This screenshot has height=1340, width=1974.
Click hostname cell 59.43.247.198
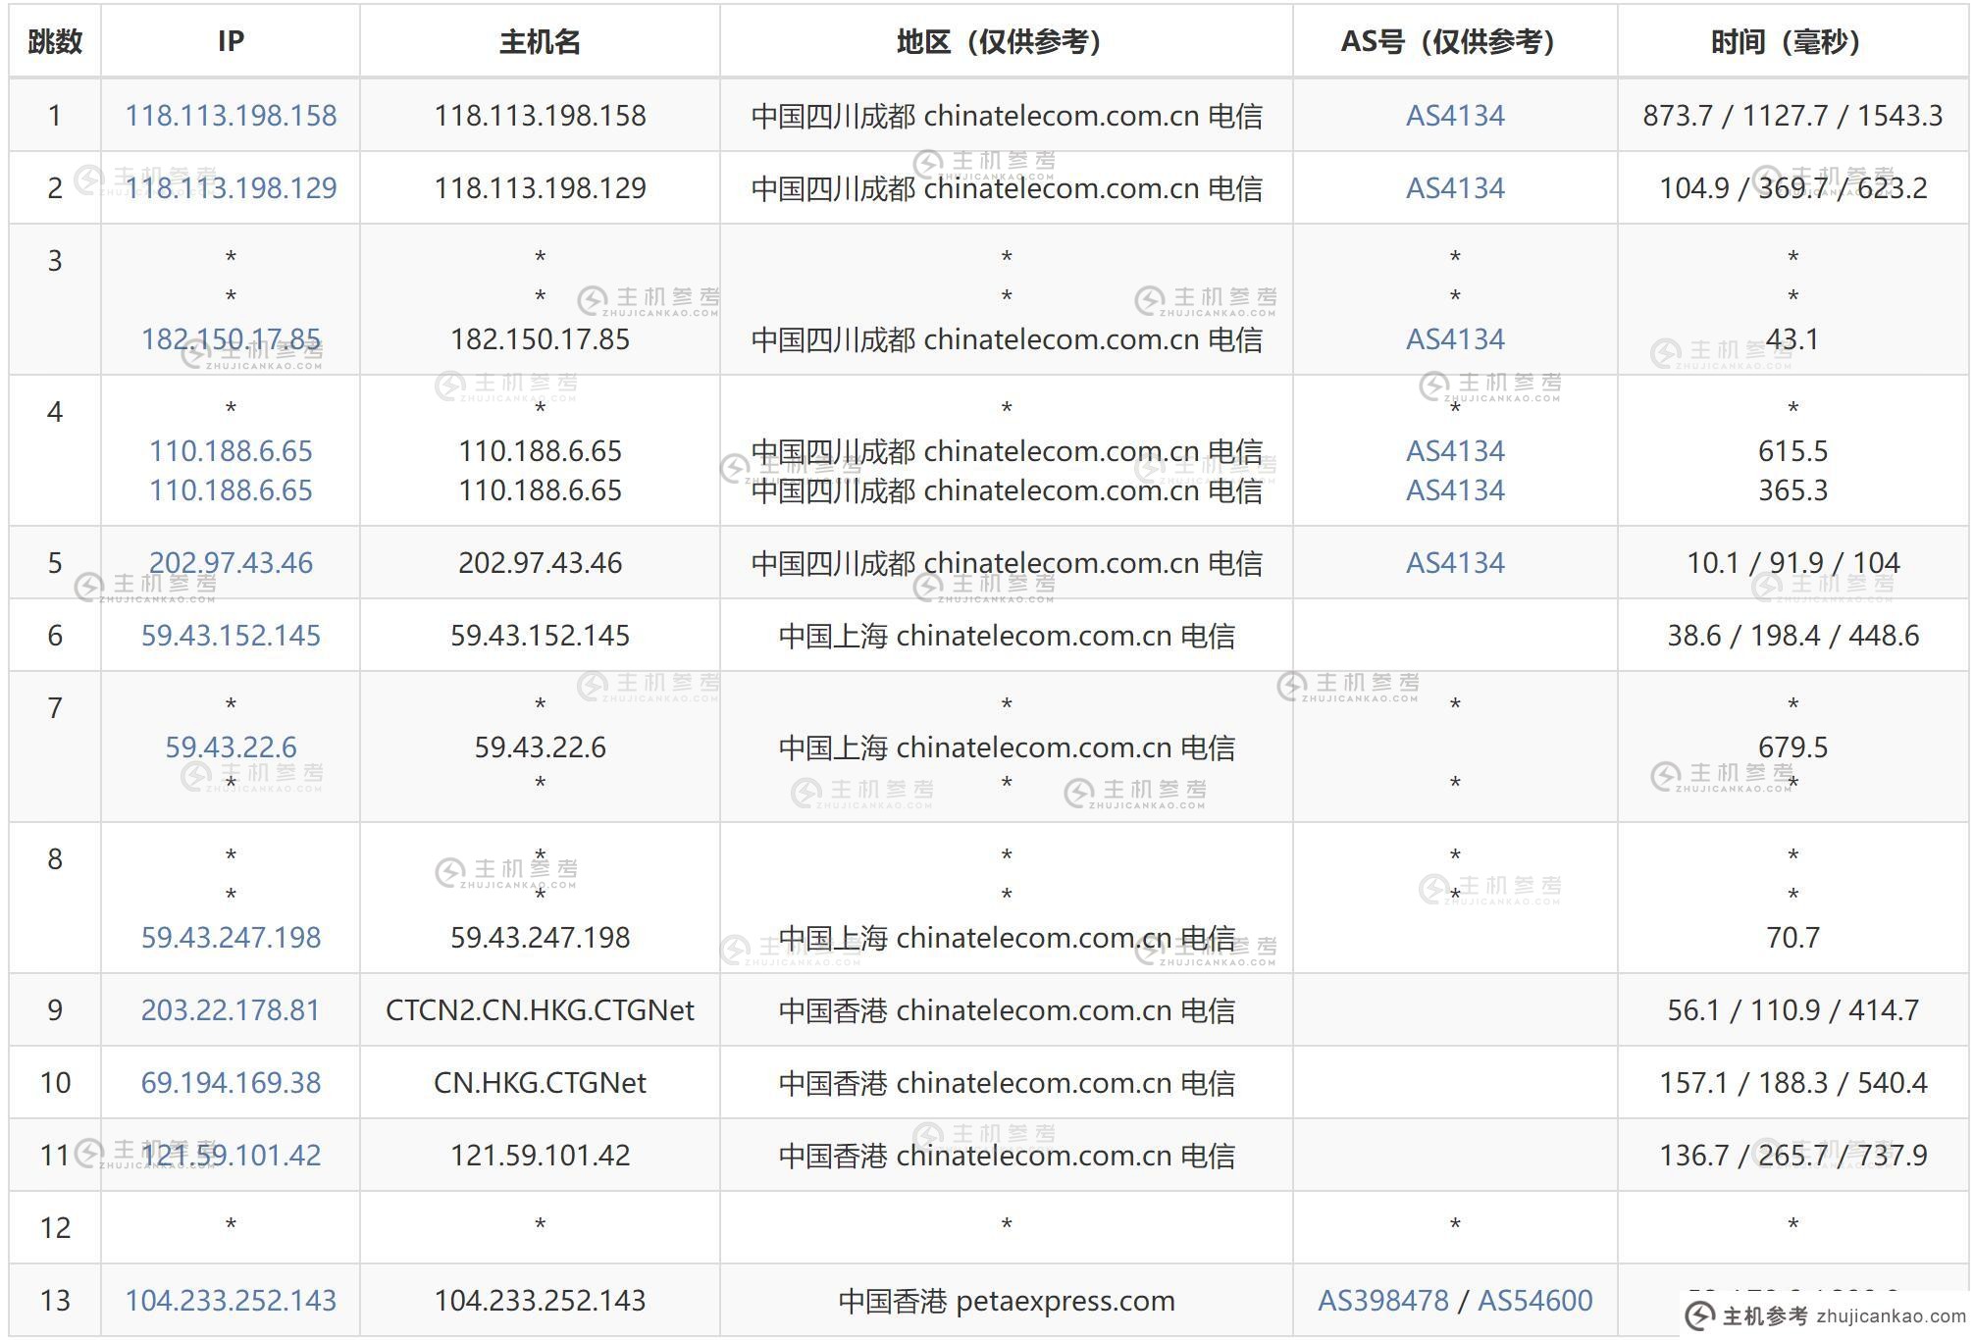pyautogui.click(x=540, y=938)
